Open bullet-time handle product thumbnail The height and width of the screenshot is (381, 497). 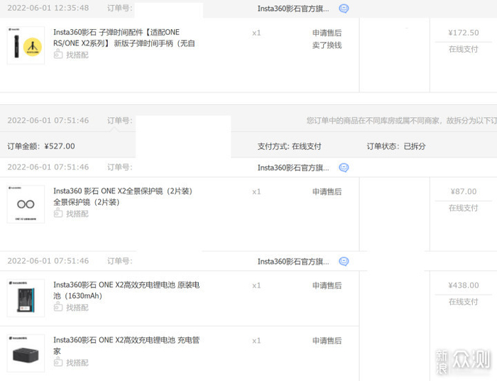(x=26, y=46)
